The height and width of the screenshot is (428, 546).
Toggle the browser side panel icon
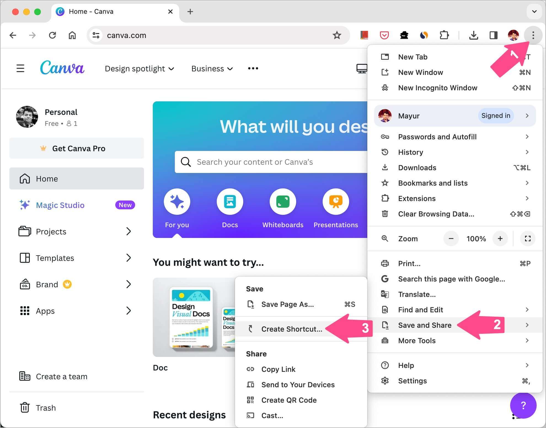pyautogui.click(x=493, y=35)
